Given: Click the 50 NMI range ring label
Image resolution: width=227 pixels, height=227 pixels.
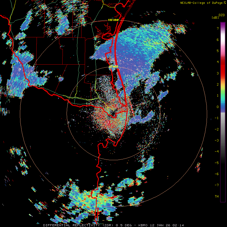Looking at the screenshot, I should click(114, 67).
